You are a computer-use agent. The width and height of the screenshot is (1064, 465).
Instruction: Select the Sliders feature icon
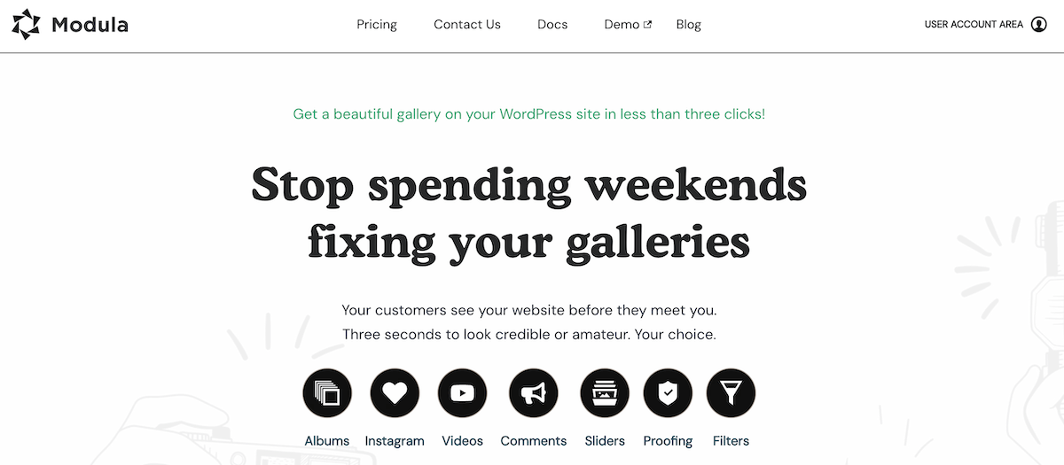(x=605, y=392)
